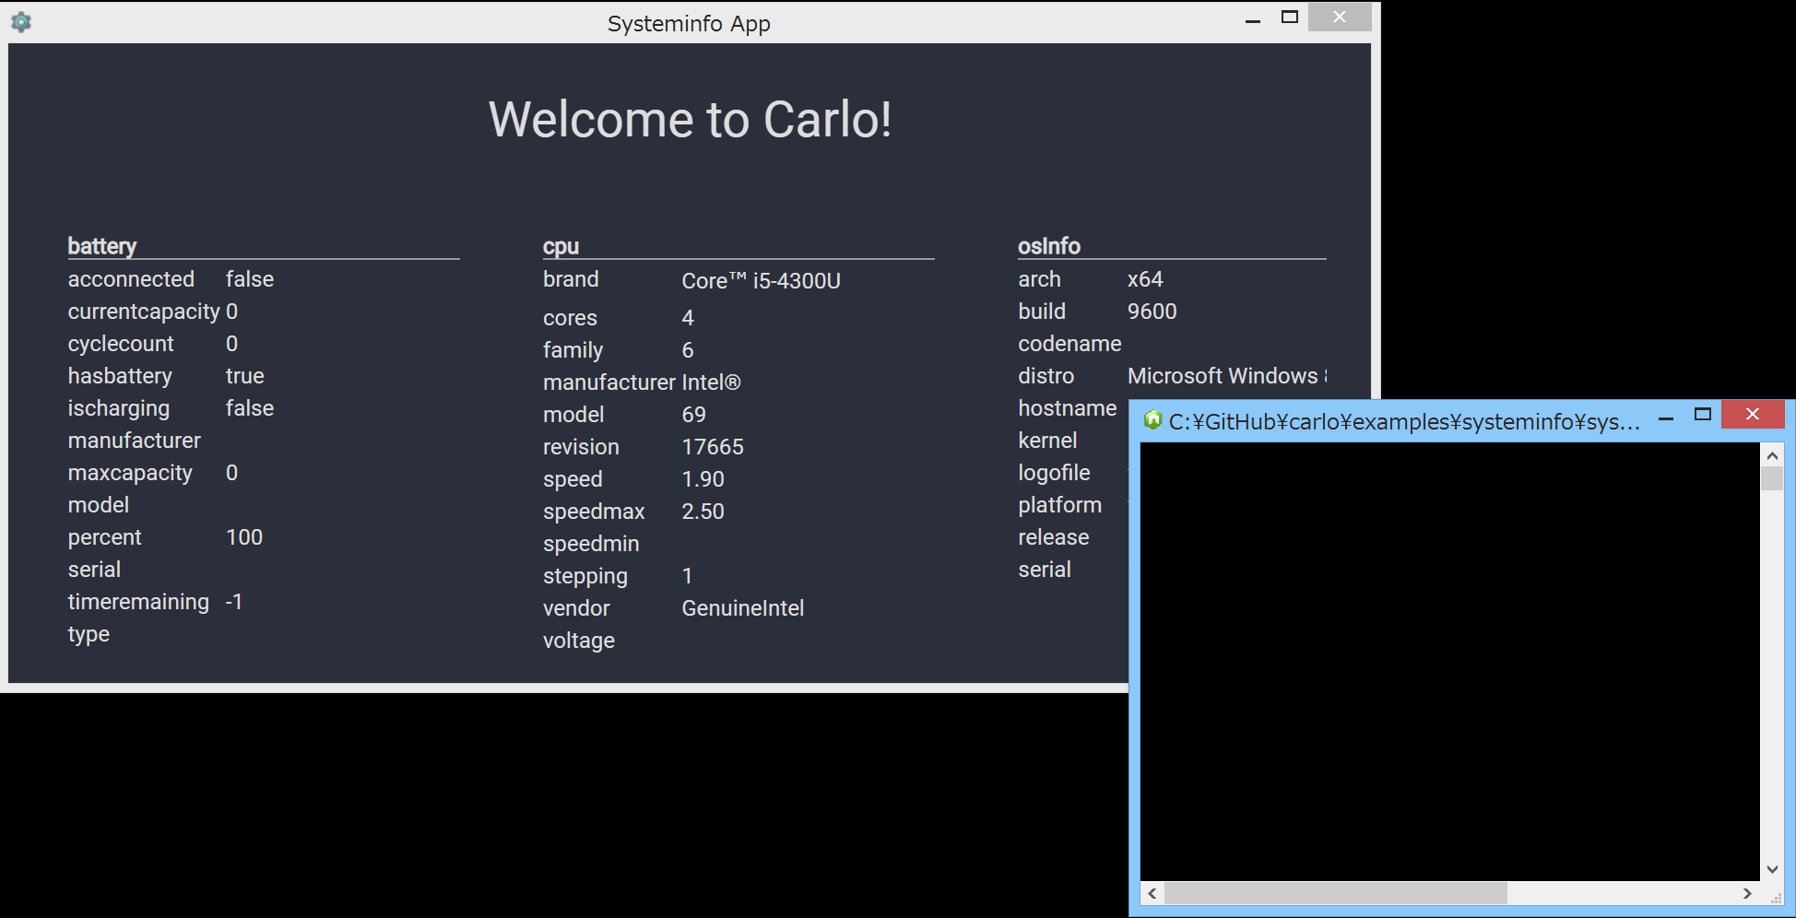Click the 'logofile' label
Screen dimensions: 1796x918
coord(1054,473)
